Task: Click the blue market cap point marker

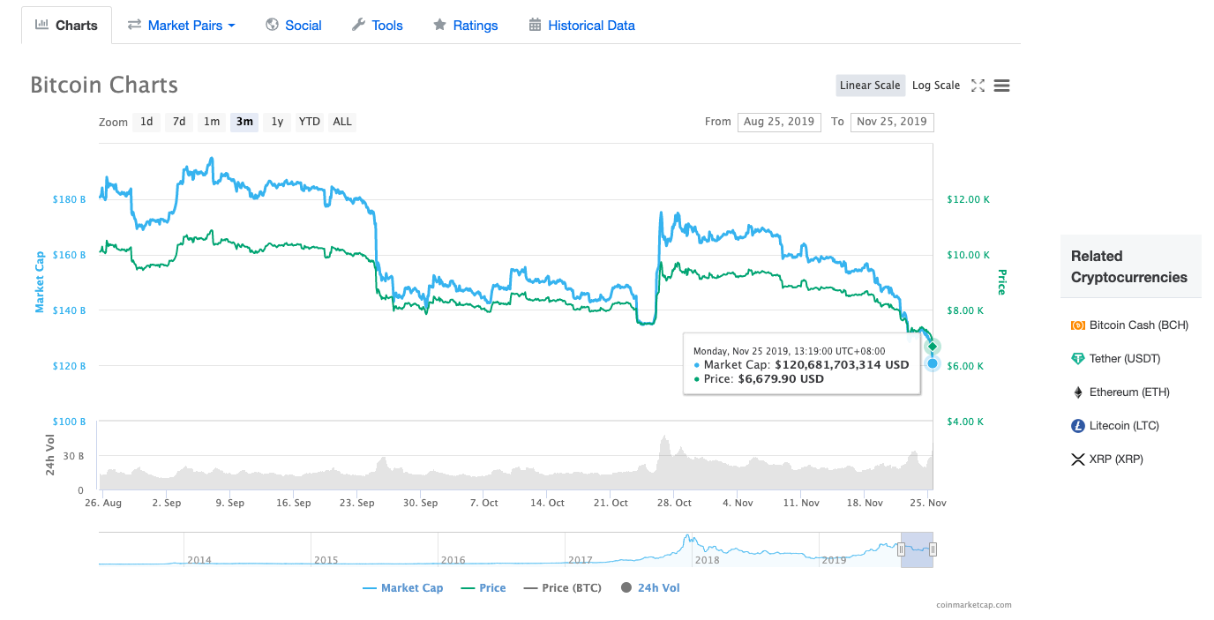Action: click(x=933, y=363)
